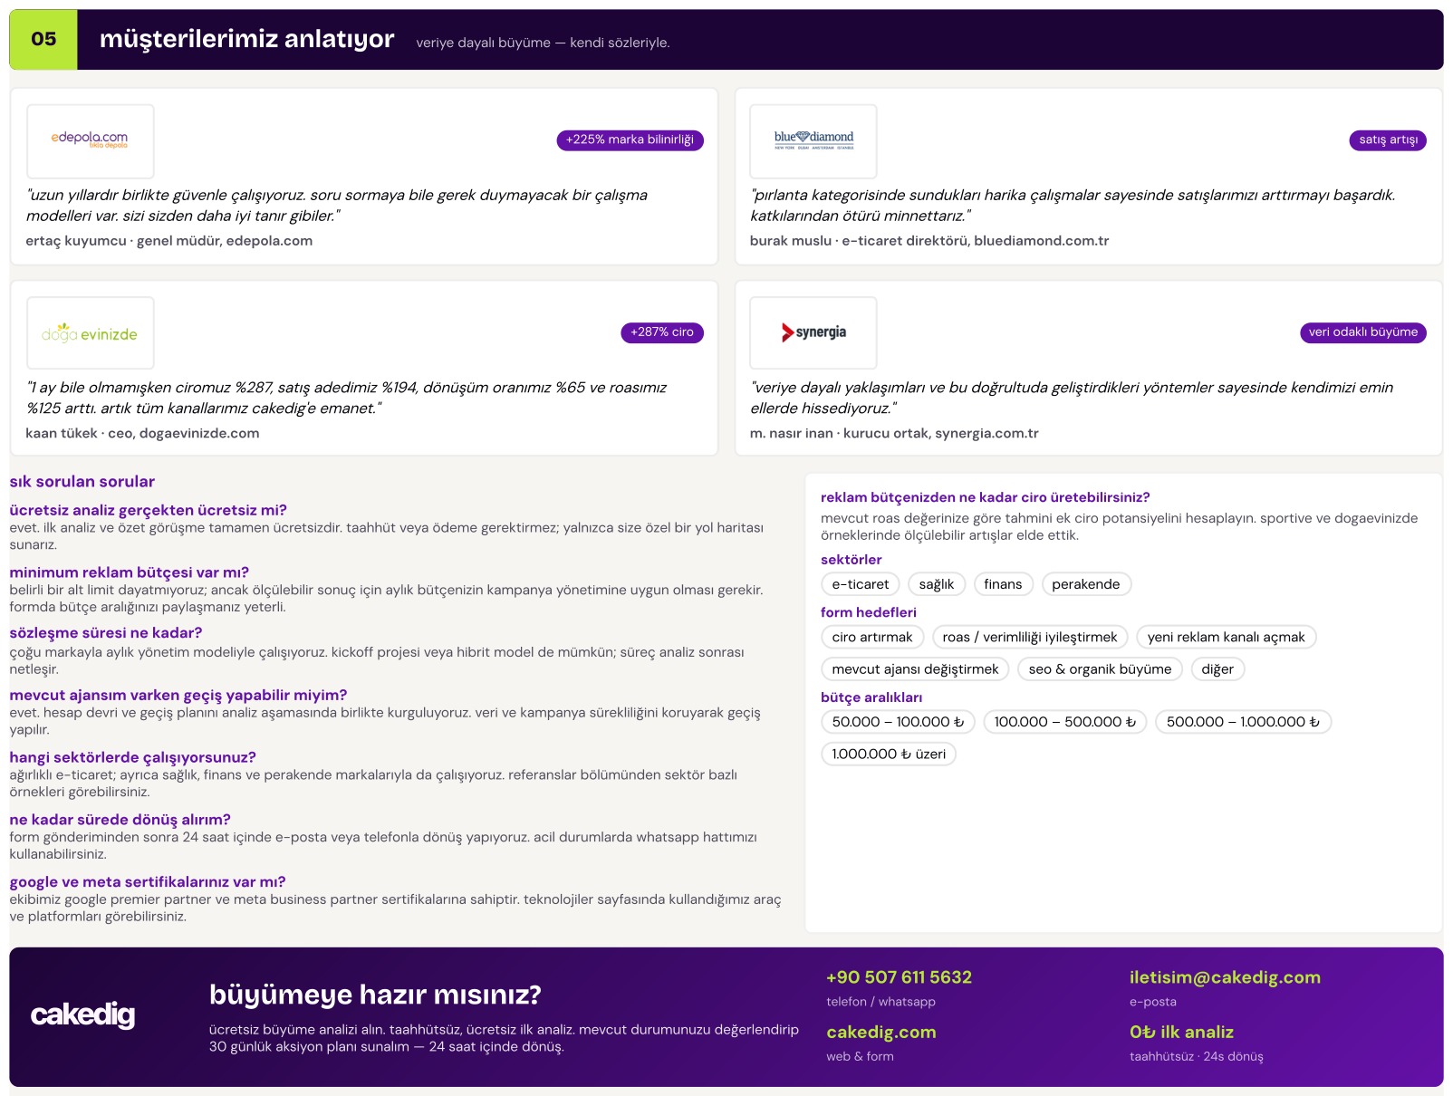The height and width of the screenshot is (1096, 1453).
Task: Toggle the e-ticaret sector chip
Action: [x=861, y=584]
